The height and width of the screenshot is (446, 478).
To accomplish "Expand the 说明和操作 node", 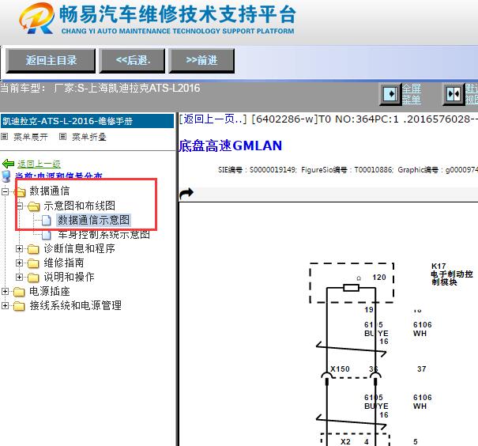I will click(x=20, y=277).
